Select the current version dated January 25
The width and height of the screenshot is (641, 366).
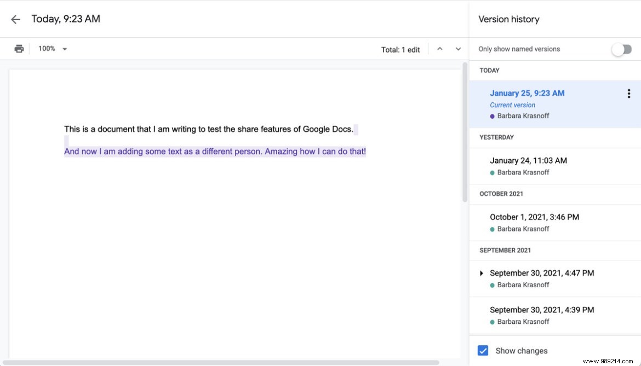point(527,93)
